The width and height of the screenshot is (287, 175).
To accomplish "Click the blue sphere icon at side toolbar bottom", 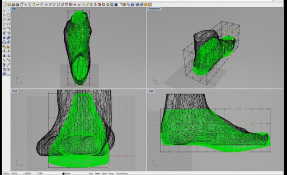I will click(4, 74).
